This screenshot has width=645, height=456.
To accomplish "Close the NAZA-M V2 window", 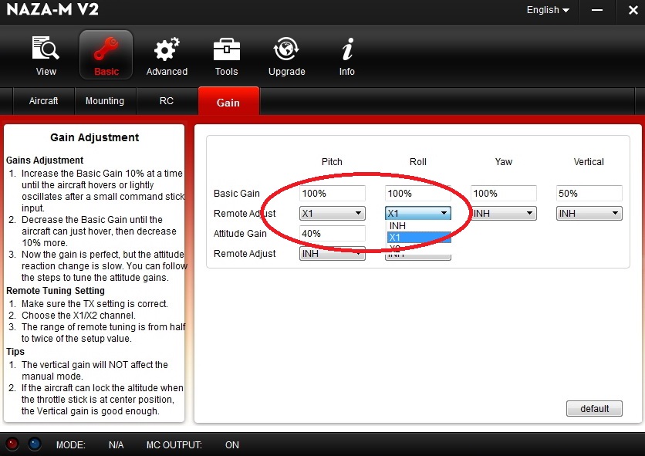I will click(x=633, y=10).
